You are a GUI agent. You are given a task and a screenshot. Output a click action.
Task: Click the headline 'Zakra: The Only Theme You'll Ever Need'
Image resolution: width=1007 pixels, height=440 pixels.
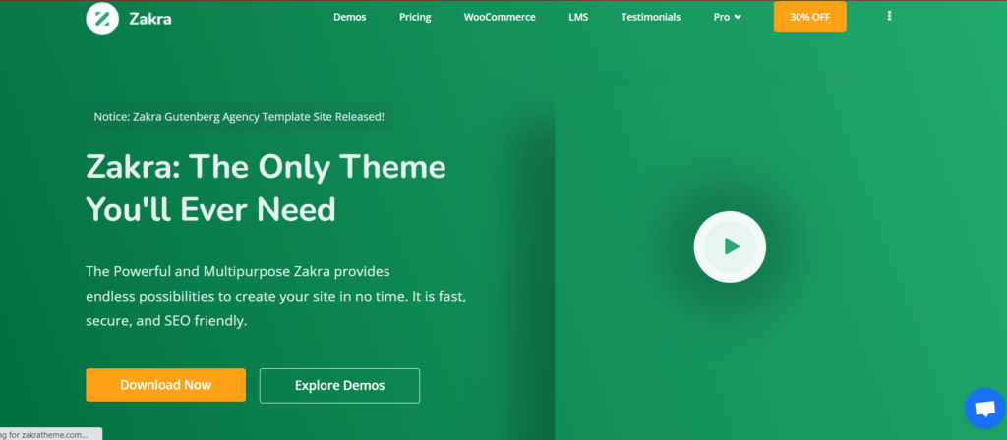pyautogui.click(x=266, y=188)
